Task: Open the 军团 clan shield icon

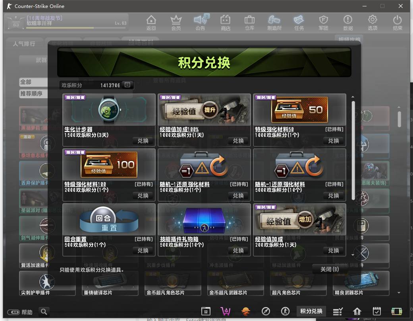Action: click(323, 22)
